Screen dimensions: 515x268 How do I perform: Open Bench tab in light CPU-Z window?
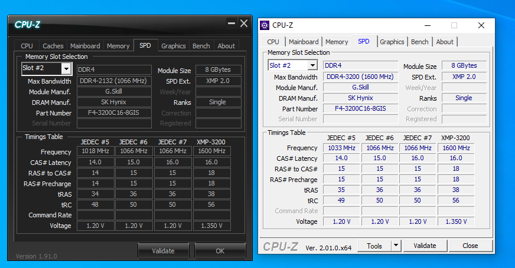tap(420, 42)
